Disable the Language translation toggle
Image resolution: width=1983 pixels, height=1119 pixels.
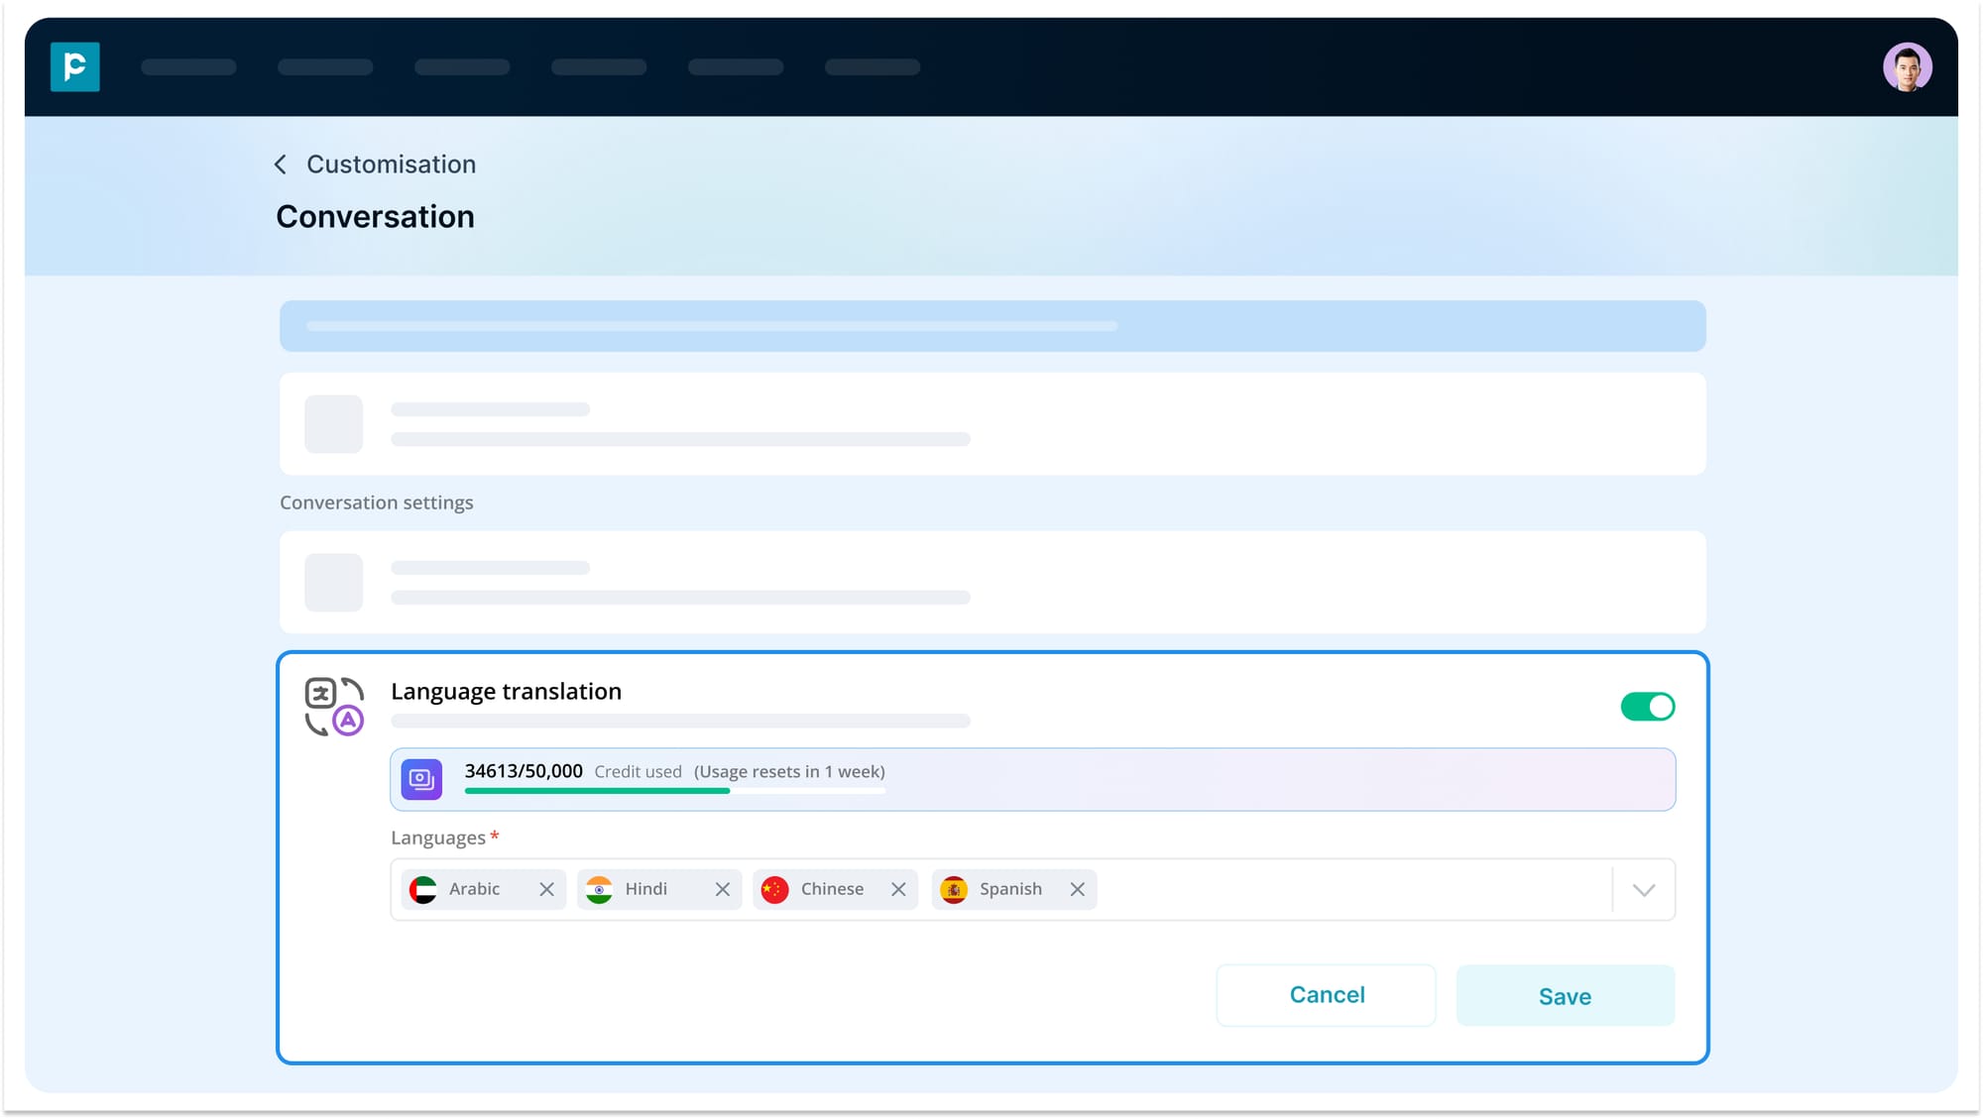pos(1647,707)
